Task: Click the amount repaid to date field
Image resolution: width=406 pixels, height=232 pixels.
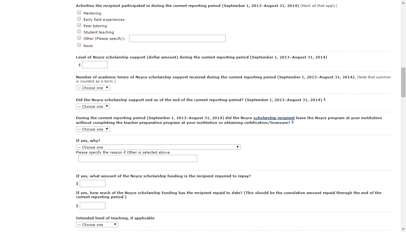Action: click(x=92, y=206)
